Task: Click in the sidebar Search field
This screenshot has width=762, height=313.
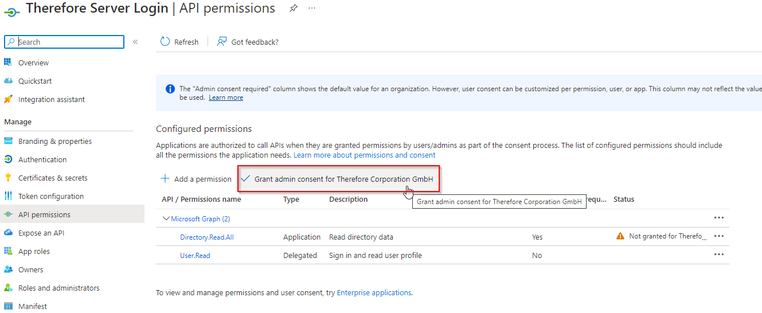Action: [x=64, y=42]
